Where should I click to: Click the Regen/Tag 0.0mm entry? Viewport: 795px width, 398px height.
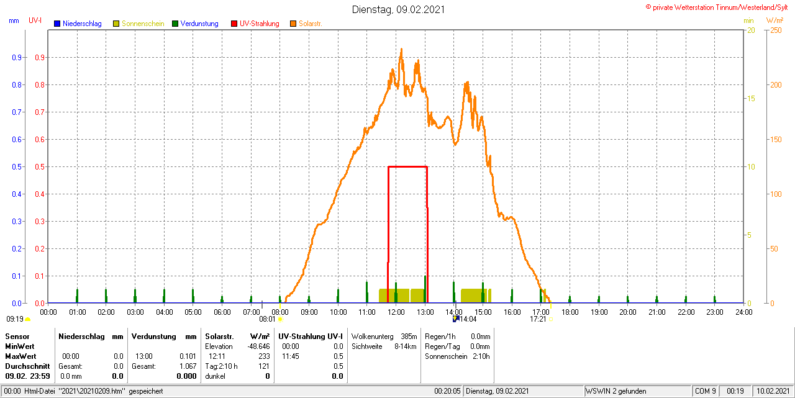pyautogui.click(x=457, y=346)
